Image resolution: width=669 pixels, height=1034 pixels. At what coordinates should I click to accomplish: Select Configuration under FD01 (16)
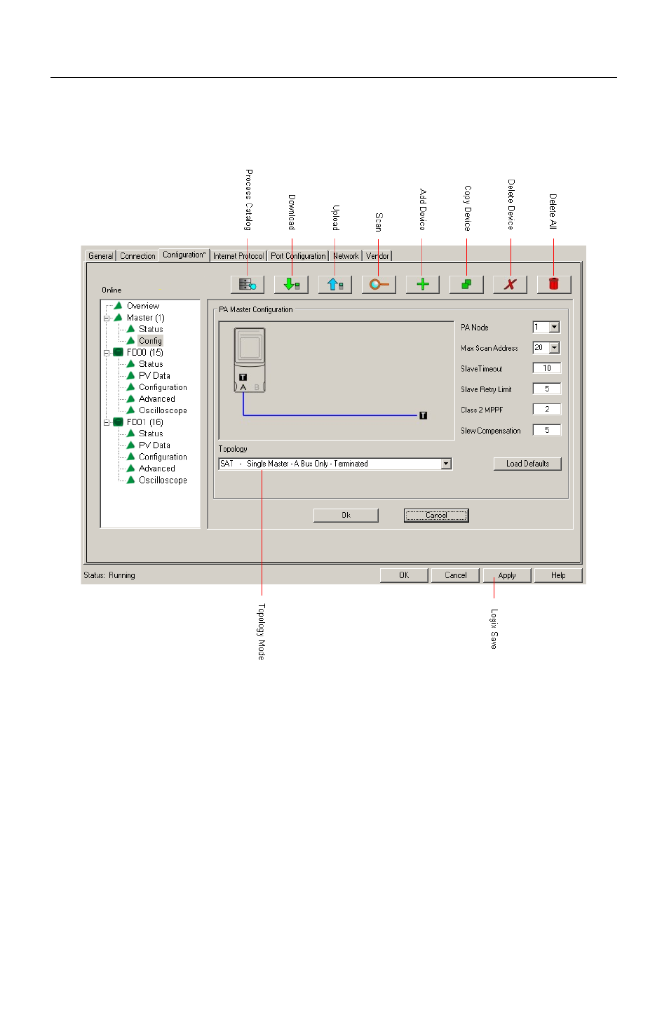163,457
